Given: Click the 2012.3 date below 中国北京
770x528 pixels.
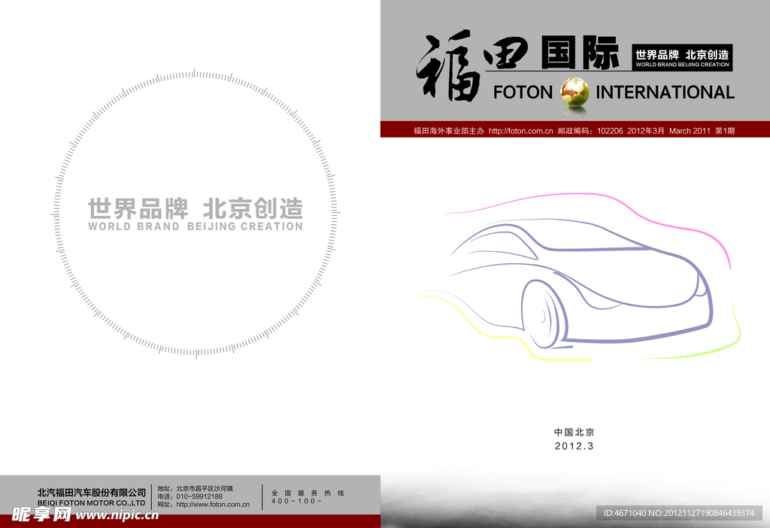Looking at the screenshot, I should 574,446.
